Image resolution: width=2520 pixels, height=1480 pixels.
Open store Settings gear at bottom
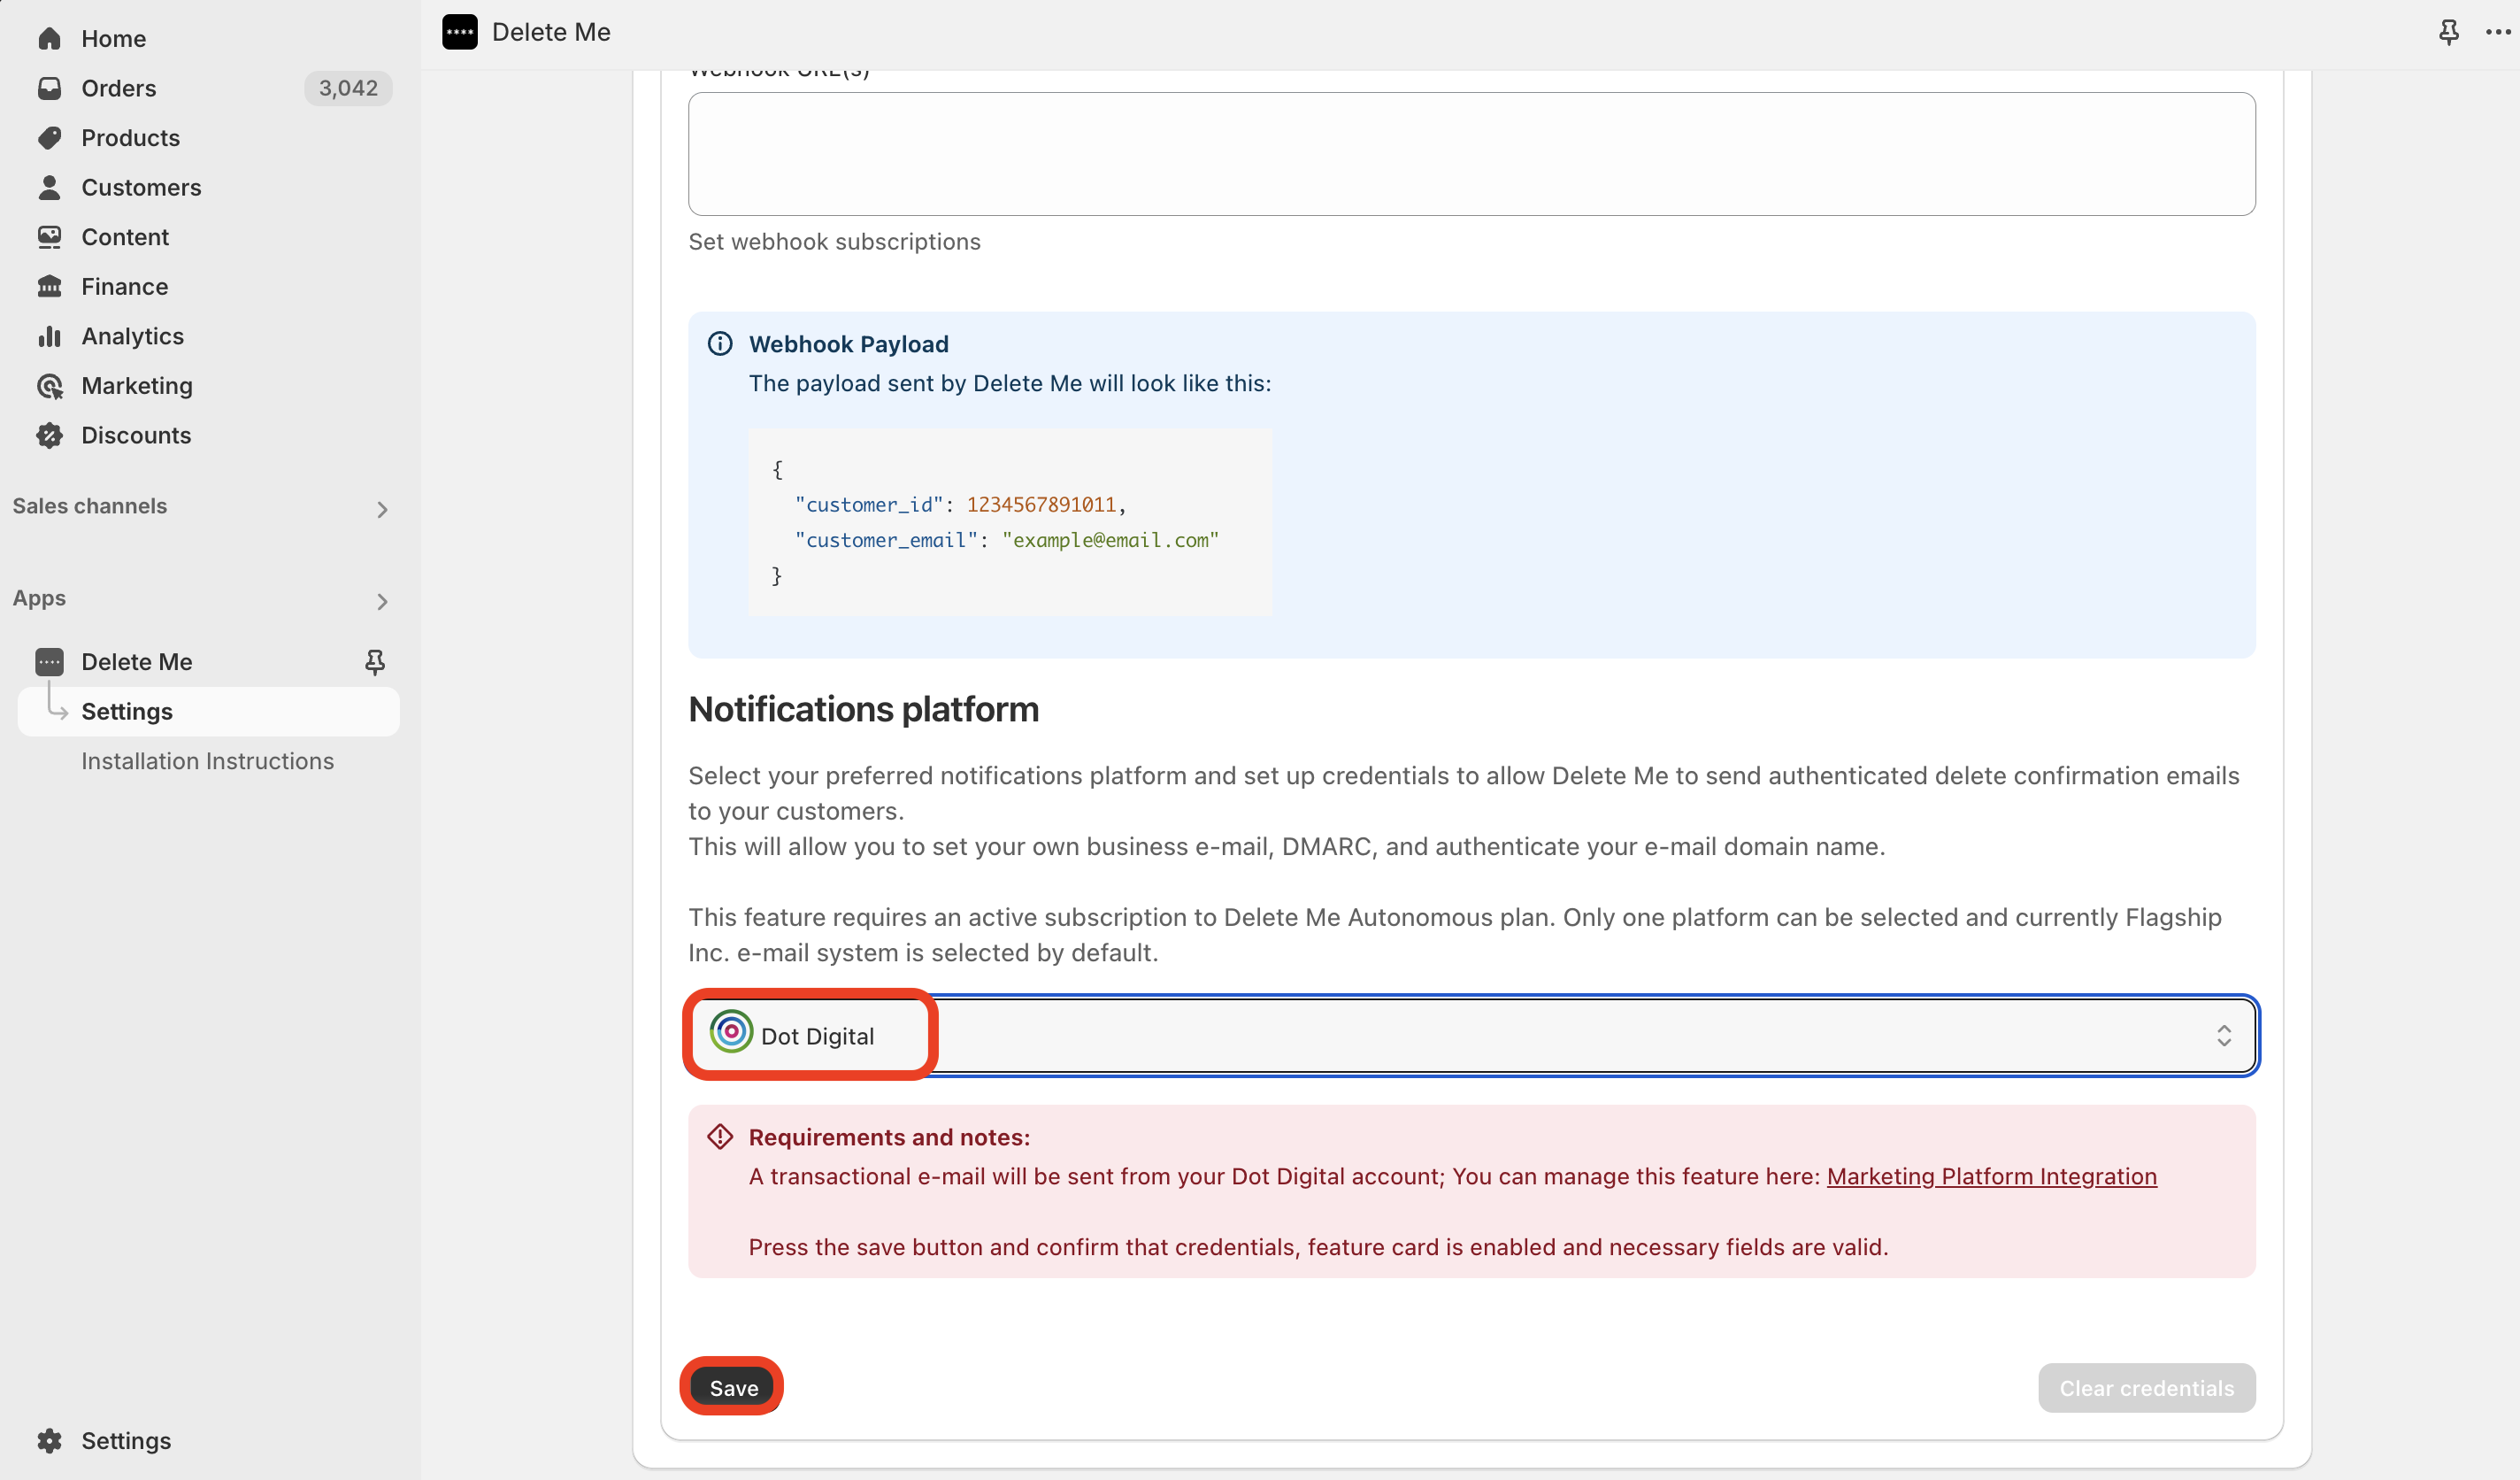104,1440
